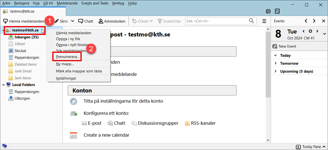
Task: Select the Local Folders account
Action: (x=23, y=85)
